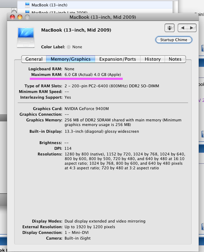Click the 'NVIDIA GeForce 9400M' text
Viewport: 204px width, 252px height.
click(87, 109)
